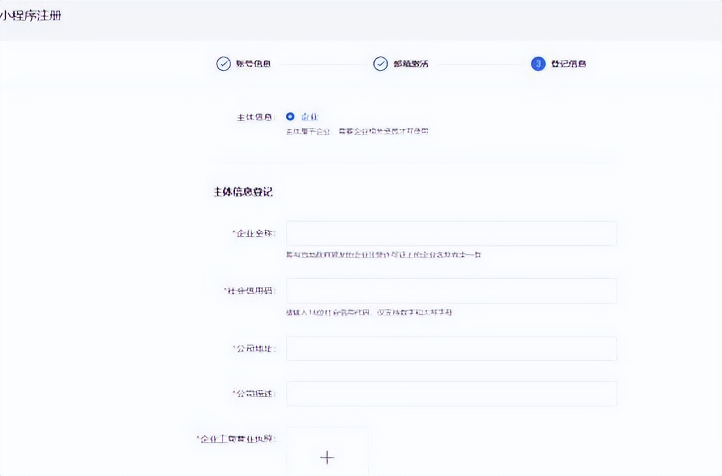Click the filled radio next to 企业 link
Viewport: 722px width, 476px height.
click(289, 116)
